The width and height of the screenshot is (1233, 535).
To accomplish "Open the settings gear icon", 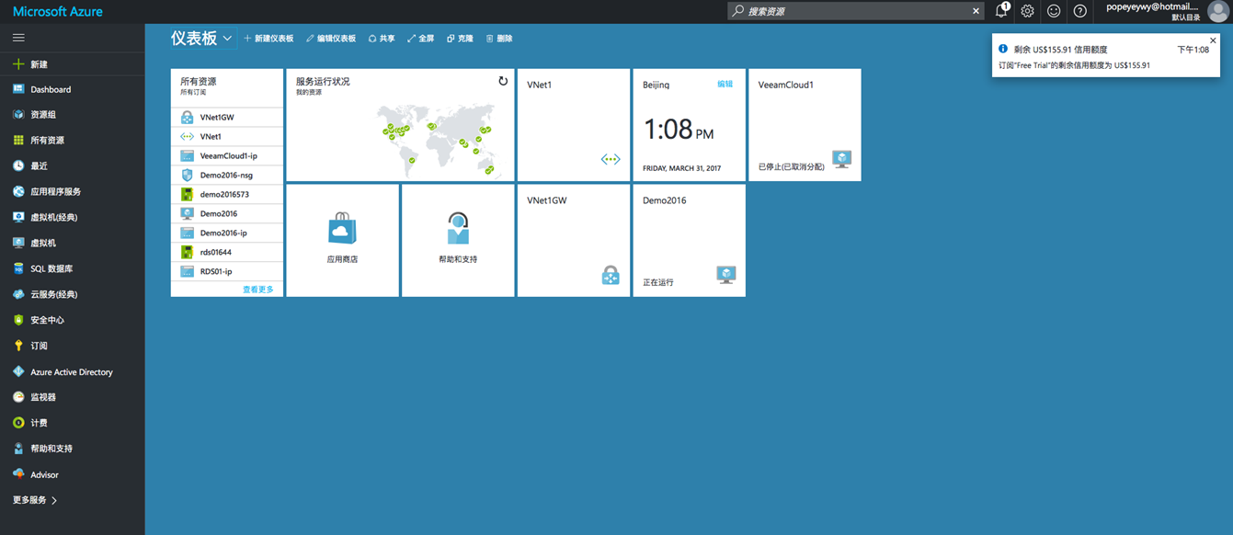I will pos(1027,11).
